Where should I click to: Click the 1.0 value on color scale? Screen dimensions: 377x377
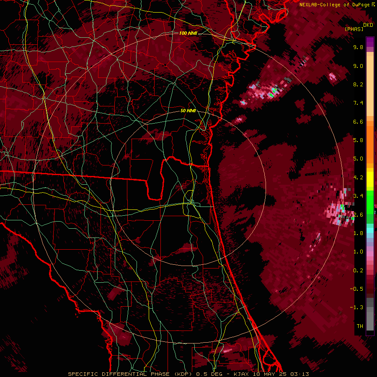pos(358,252)
